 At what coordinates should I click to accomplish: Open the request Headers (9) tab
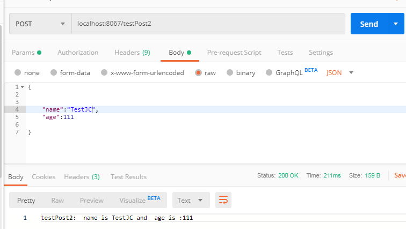[x=132, y=53]
